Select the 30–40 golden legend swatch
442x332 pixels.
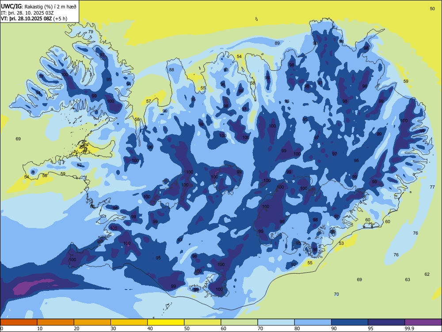[x=129, y=322]
